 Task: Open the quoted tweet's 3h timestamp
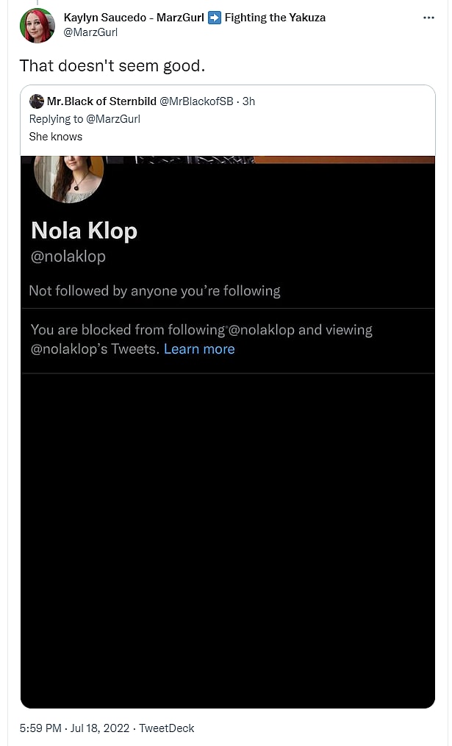(x=248, y=101)
